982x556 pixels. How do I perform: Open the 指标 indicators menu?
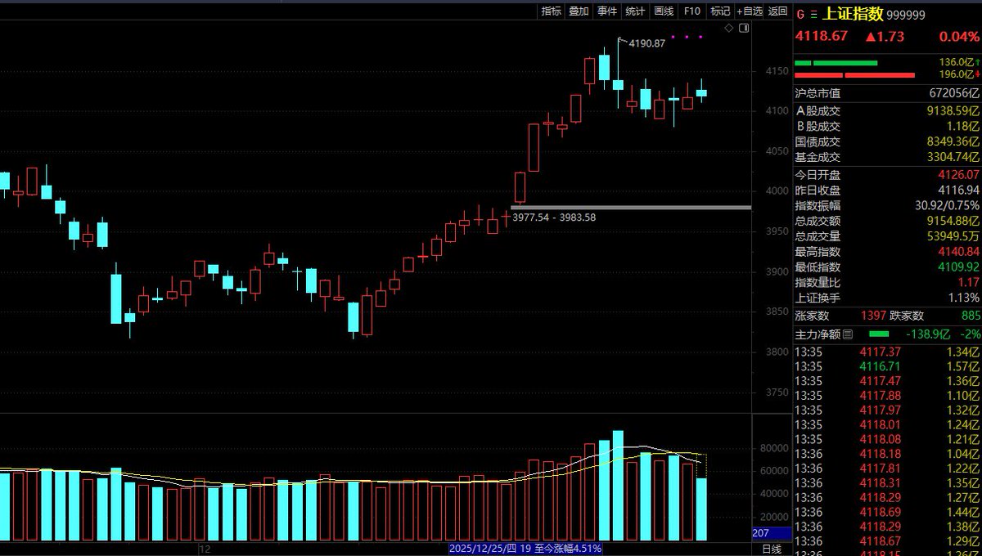551,11
